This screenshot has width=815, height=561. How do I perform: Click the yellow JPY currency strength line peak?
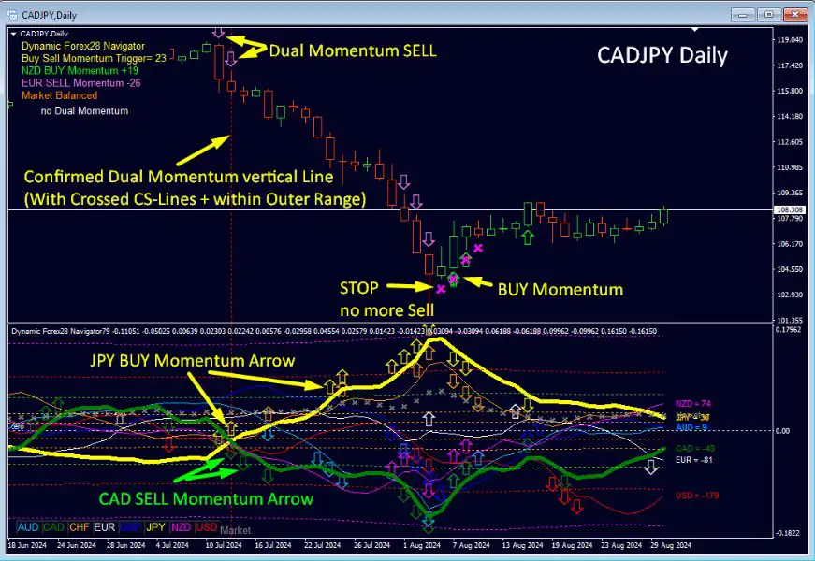432,338
